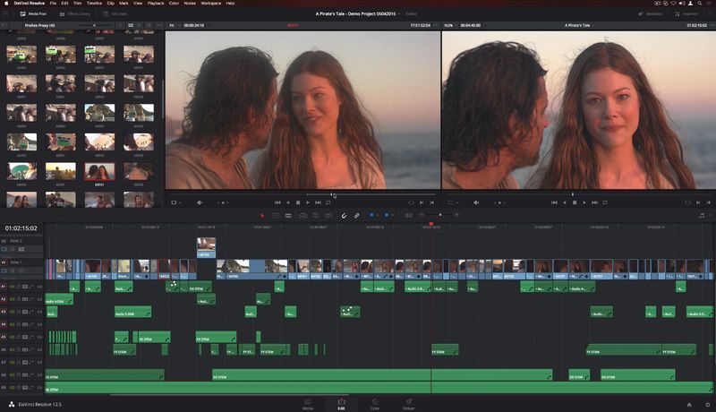
Task: Open source viewer Fit zoom dropdown
Action: coord(174,26)
